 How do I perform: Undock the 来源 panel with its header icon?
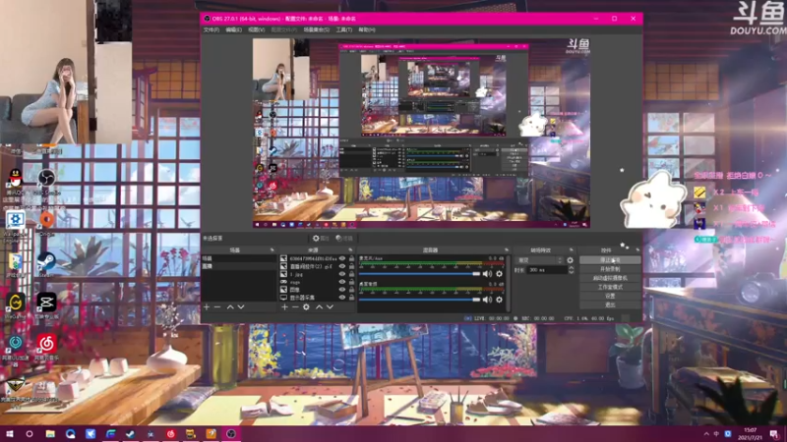click(x=350, y=249)
